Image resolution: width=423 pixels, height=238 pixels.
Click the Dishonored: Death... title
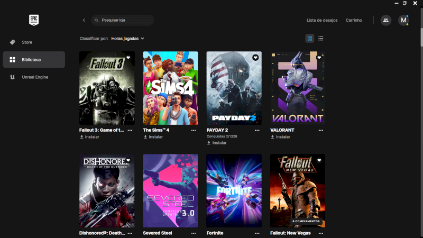[x=102, y=233]
